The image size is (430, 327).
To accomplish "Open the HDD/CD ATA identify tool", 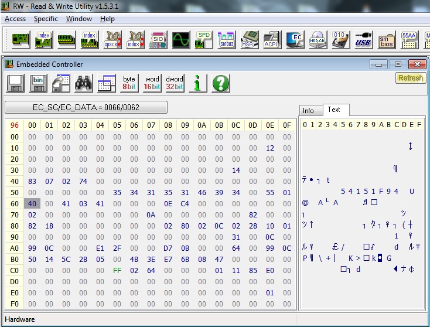I will point(318,40).
